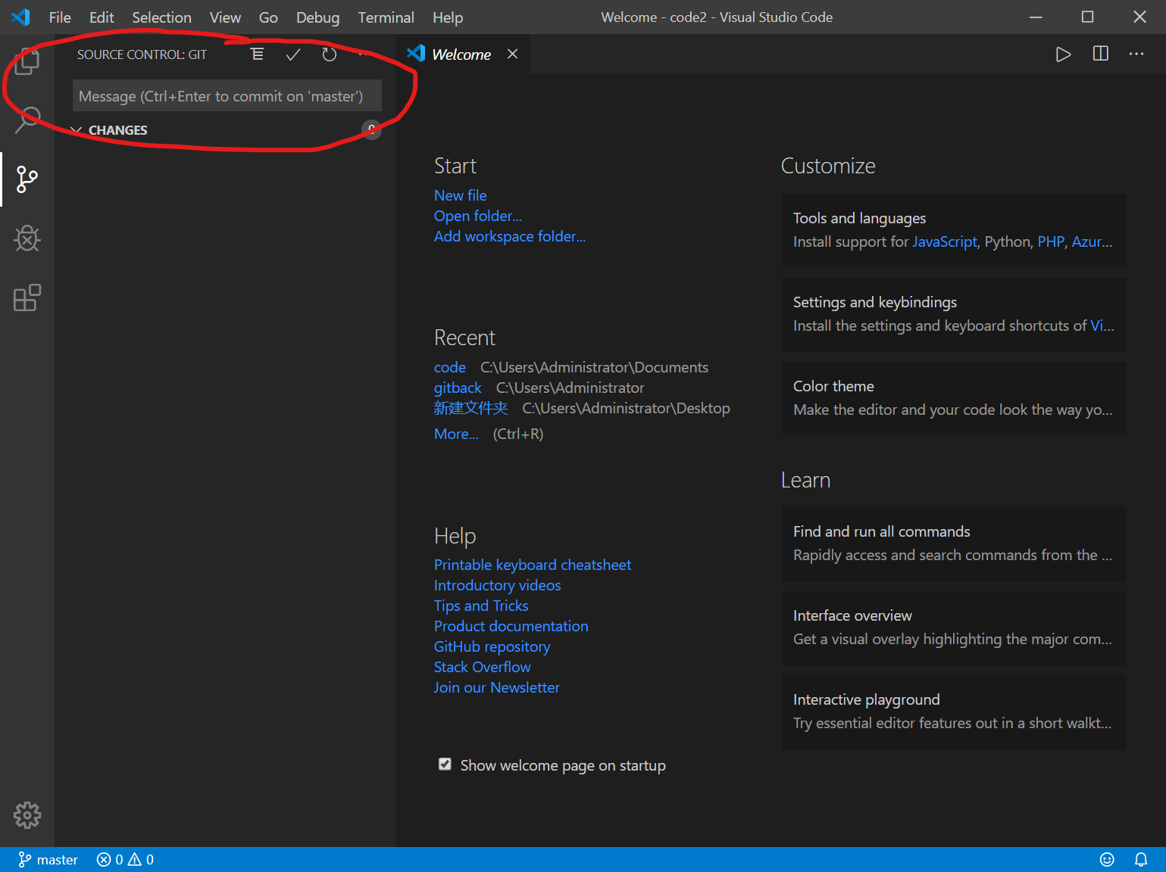Click the commit message input field
This screenshot has width=1166, height=872.
(227, 95)
